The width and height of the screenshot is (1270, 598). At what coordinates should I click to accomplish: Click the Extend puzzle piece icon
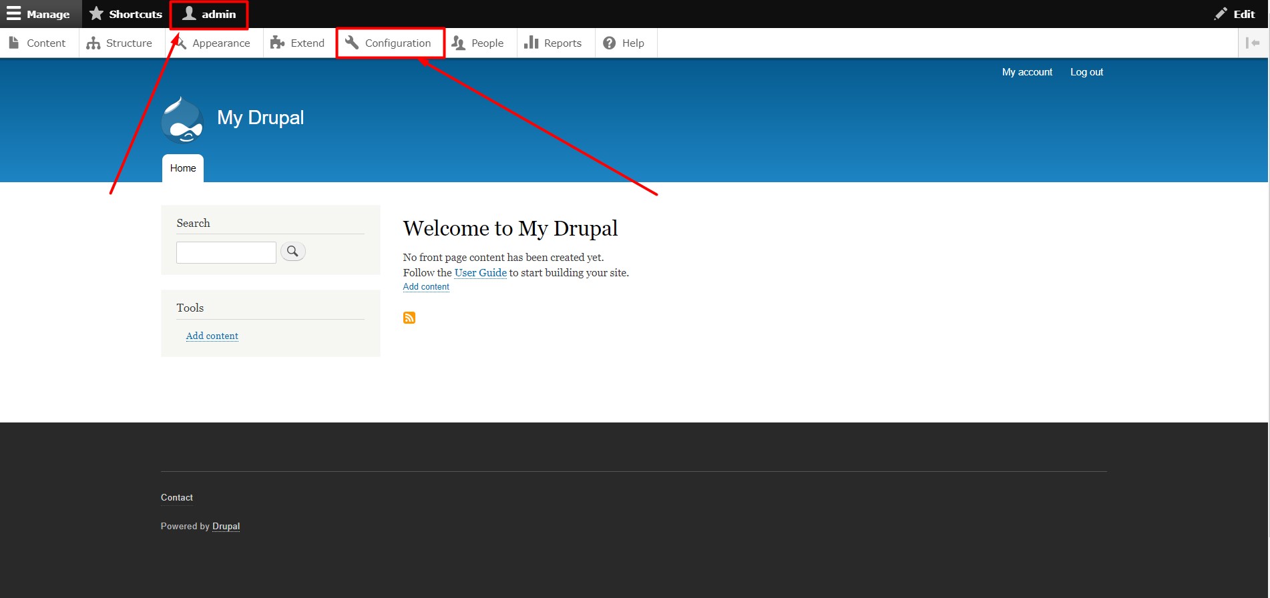click(x=277, y=43)
